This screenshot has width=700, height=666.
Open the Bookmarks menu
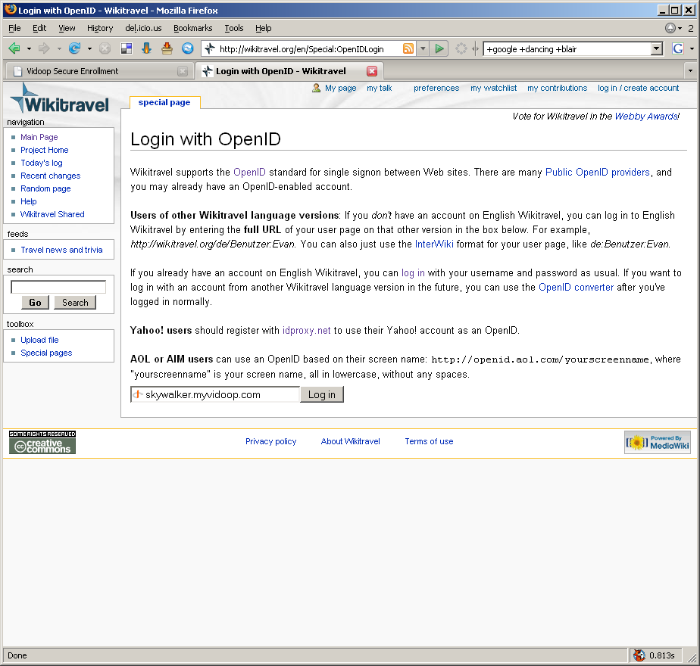click(193, 28)
